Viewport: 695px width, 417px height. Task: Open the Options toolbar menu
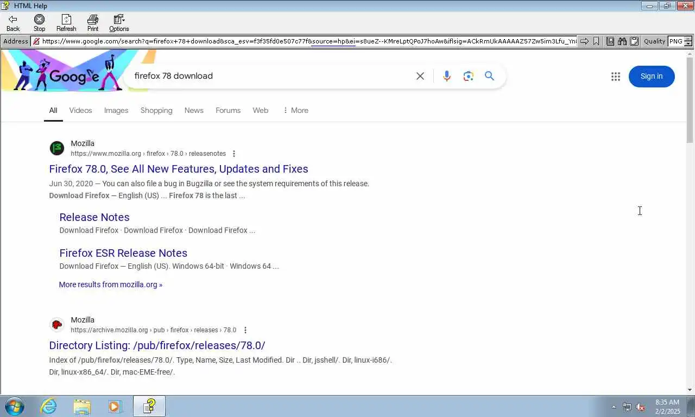click(x=119, y=23)
